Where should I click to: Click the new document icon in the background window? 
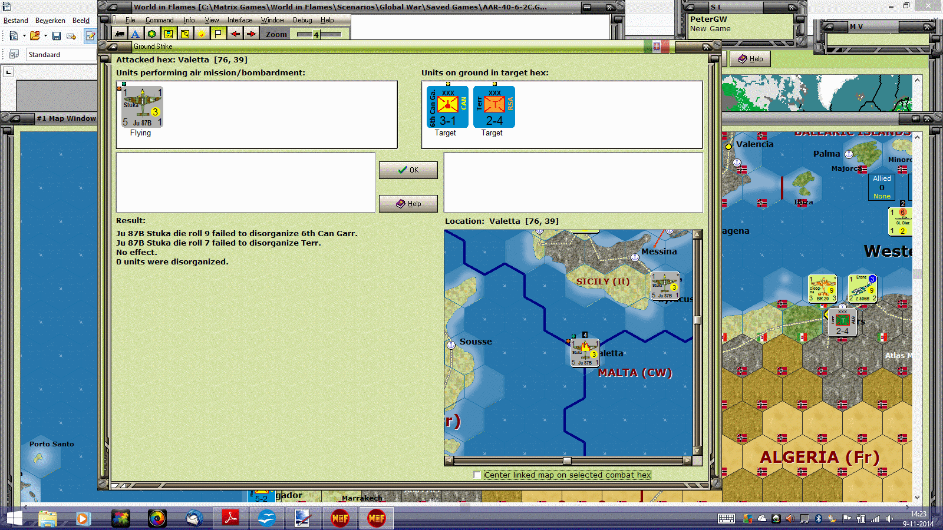pos(14,36)
